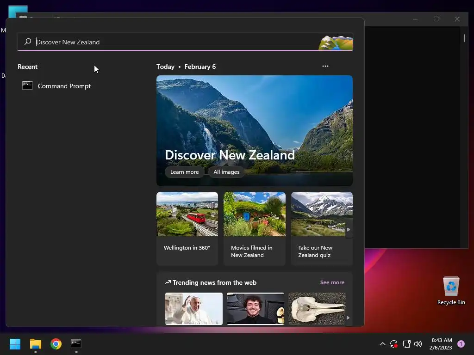The height and width of the screenshot is (355, 474).
Task: Advance the New Zealand cards carousel arrow
Action: point(349,230)
